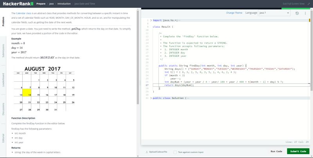Switch to the Submissions tab

coord(4,51)
